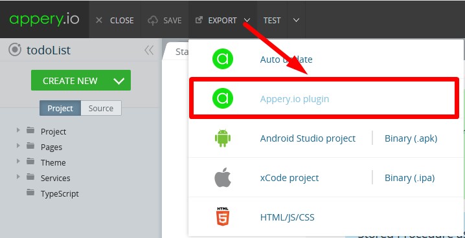Expand the Services folder triangle
This screenshot has width=465, height=238.
18,177
